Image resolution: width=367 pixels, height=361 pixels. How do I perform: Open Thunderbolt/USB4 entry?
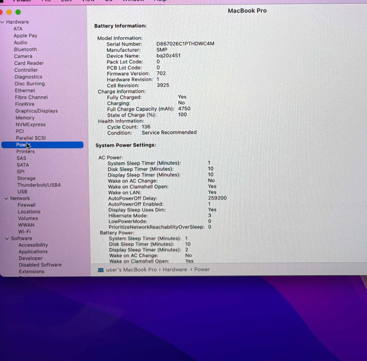coord(39,185)
